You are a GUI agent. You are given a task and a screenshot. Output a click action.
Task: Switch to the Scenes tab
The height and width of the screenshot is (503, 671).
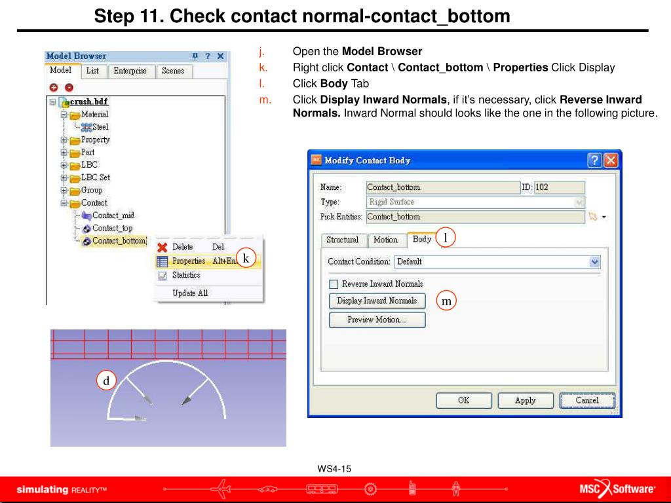click(173, 71)
